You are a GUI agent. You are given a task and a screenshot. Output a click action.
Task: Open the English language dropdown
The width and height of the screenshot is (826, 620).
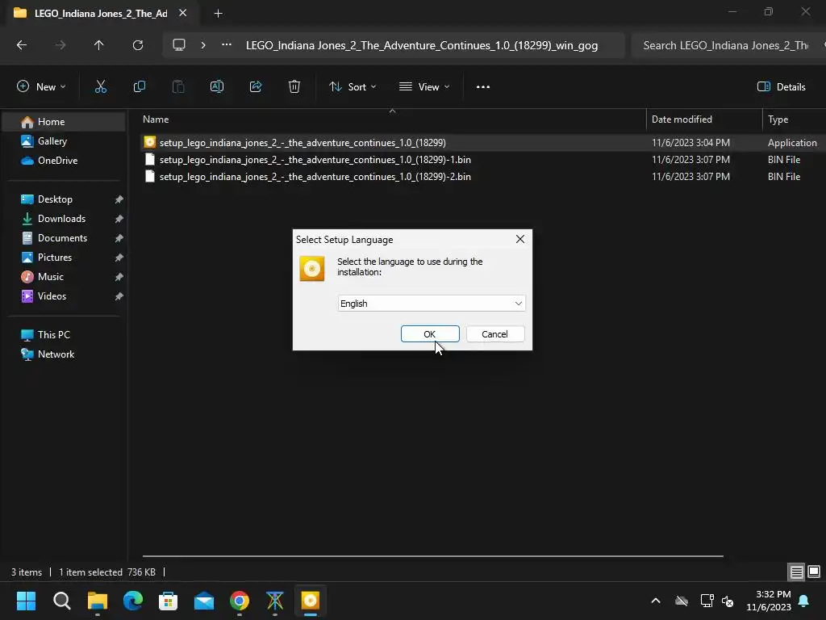432,304
